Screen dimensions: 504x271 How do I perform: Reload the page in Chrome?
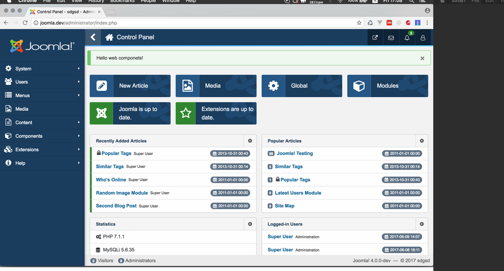[25, 23]
